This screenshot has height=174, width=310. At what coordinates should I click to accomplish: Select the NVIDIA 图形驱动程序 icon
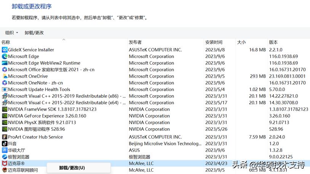5,129
